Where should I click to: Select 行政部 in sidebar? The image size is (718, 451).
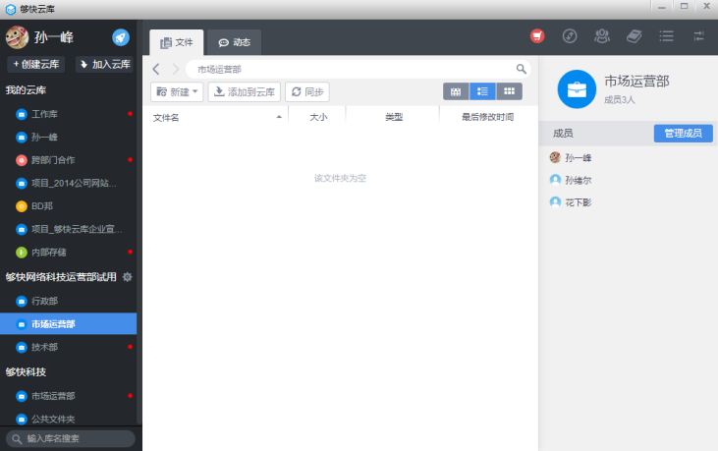tap(68, 301)
